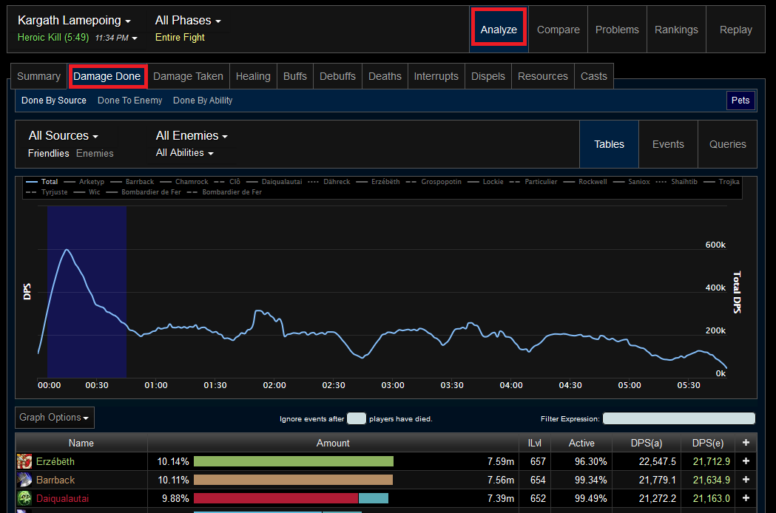The image size is (776, 513).
Task: Switch to the Analyze view
Action: (x=499, y=29)
